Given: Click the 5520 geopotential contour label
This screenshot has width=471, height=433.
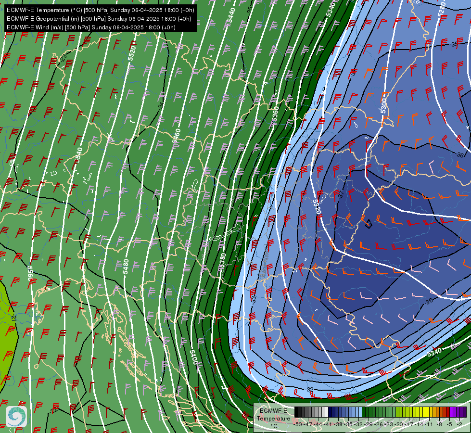Looking at the screenshot, I should 132,53.
